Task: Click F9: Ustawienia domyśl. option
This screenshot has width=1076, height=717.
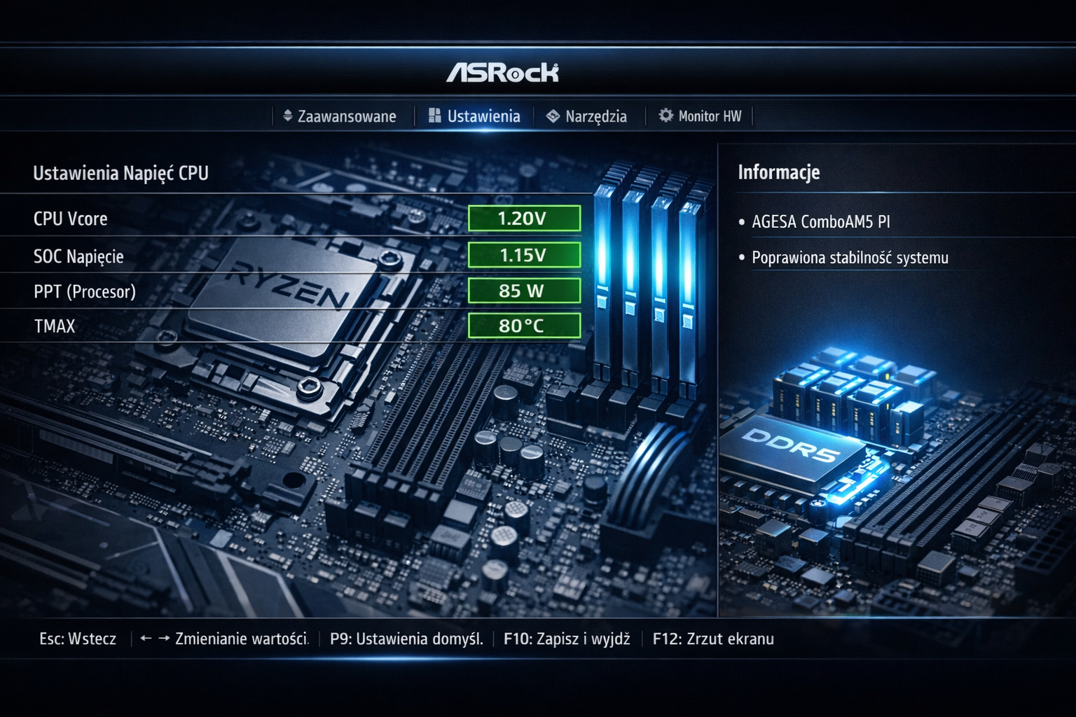Action: pos(406,639)
